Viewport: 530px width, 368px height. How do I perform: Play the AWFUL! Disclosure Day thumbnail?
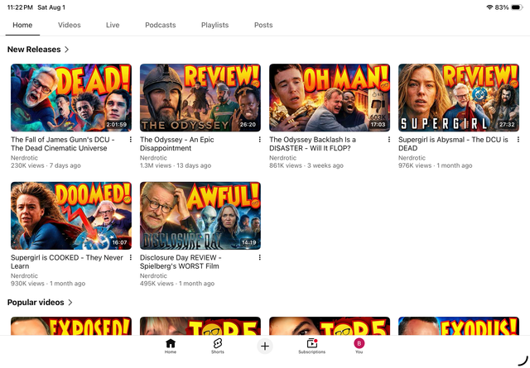click(x=200, y=216)
